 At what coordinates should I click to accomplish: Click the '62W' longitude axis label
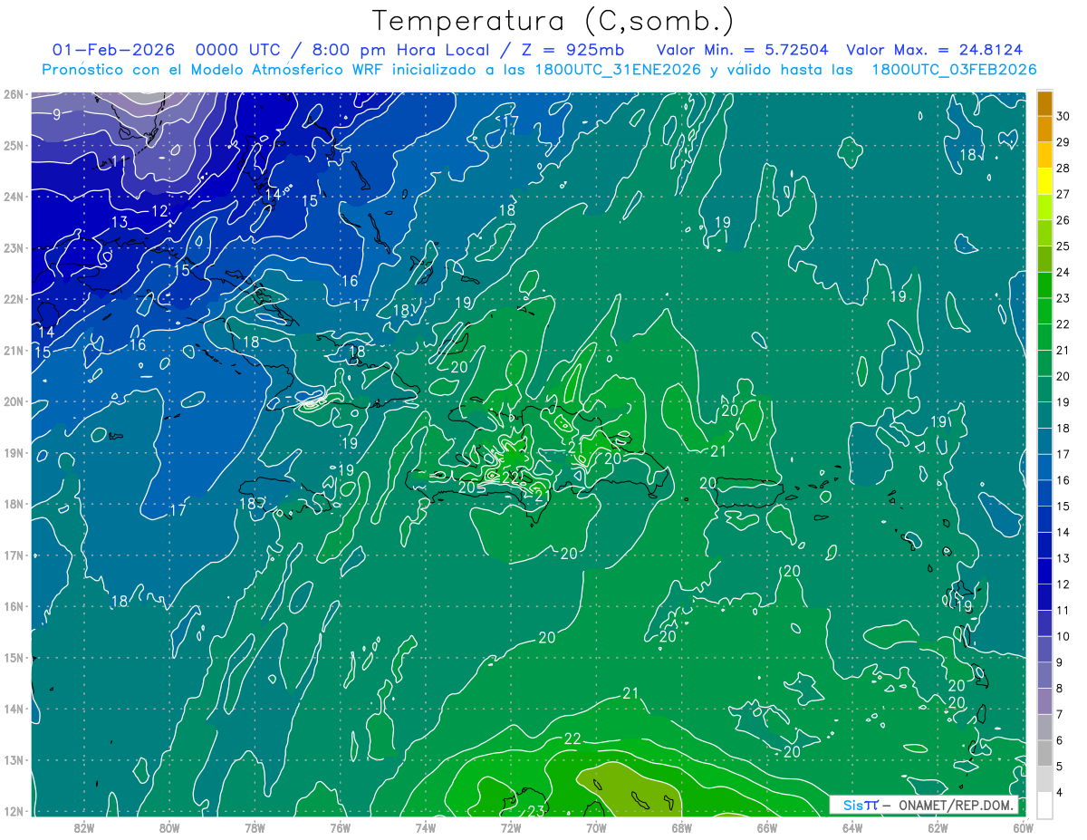937,828
